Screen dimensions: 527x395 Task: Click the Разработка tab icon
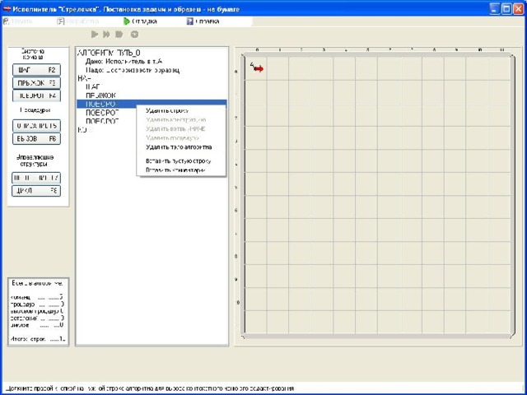point(60,21)
